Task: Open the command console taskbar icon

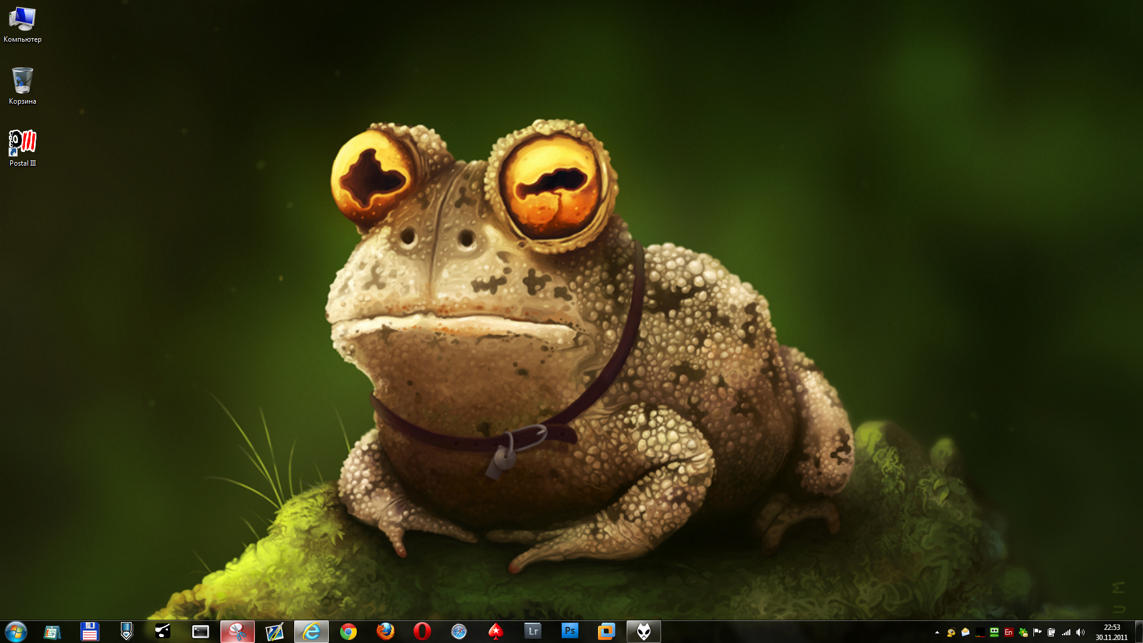Action: (x=200, y=632)
